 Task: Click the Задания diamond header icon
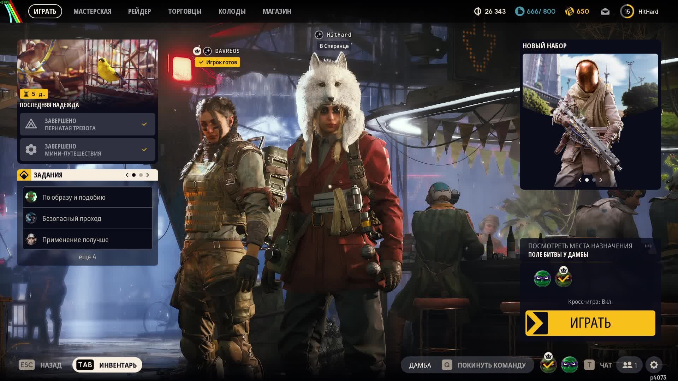24,175
